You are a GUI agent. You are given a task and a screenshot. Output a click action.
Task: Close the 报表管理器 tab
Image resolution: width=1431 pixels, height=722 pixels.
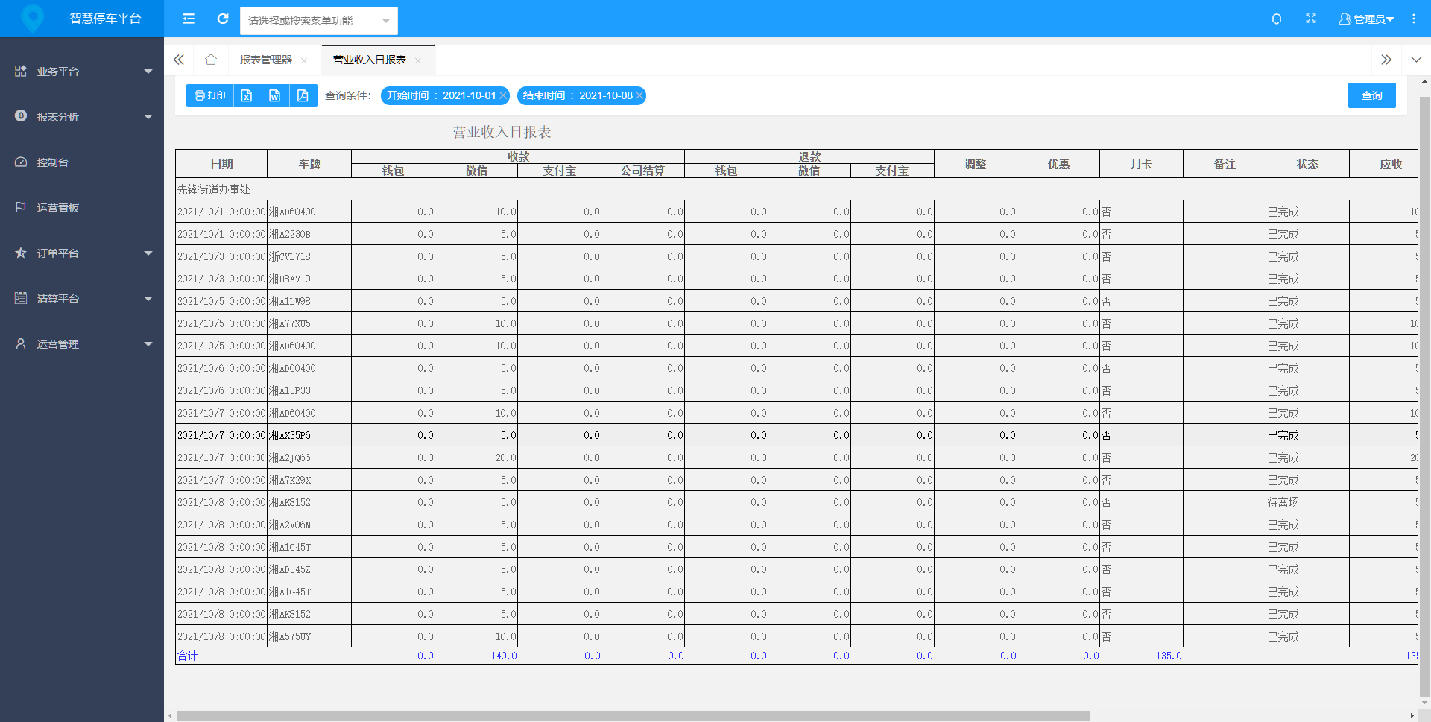(304, 60)
